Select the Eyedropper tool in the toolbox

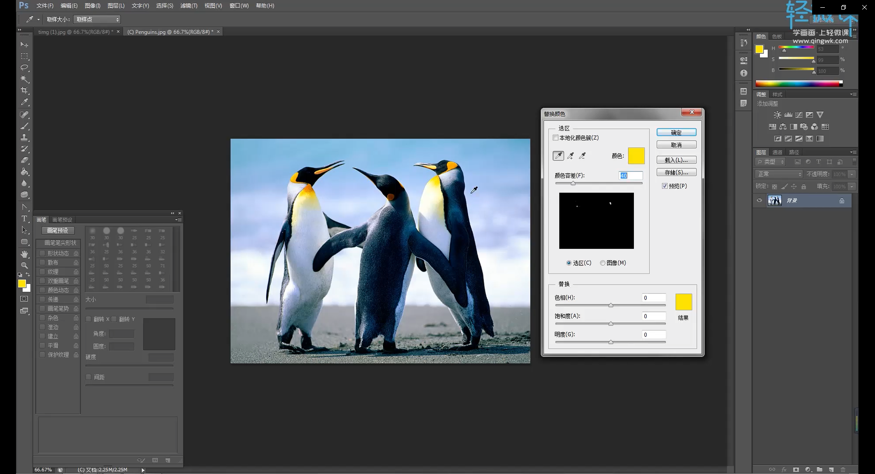coord(25,102)
